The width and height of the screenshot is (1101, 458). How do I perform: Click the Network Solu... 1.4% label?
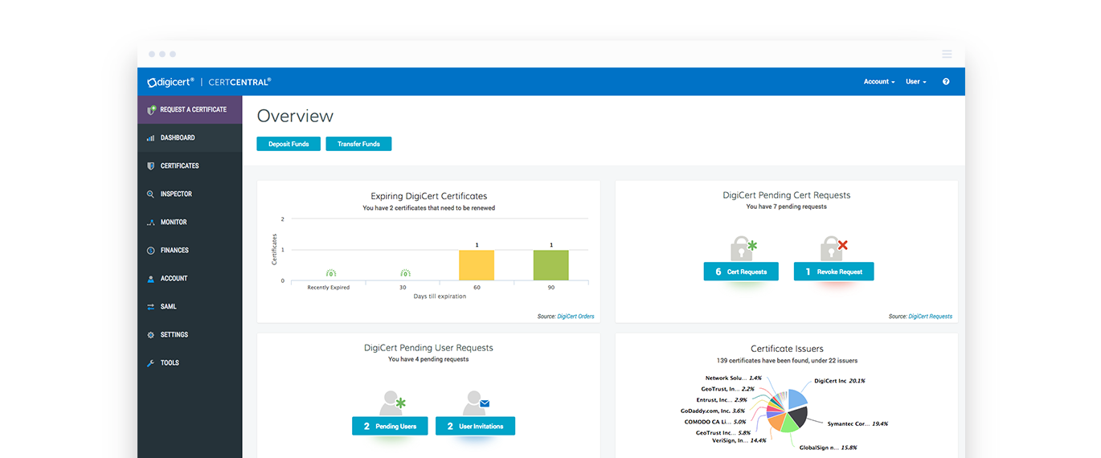734,378
